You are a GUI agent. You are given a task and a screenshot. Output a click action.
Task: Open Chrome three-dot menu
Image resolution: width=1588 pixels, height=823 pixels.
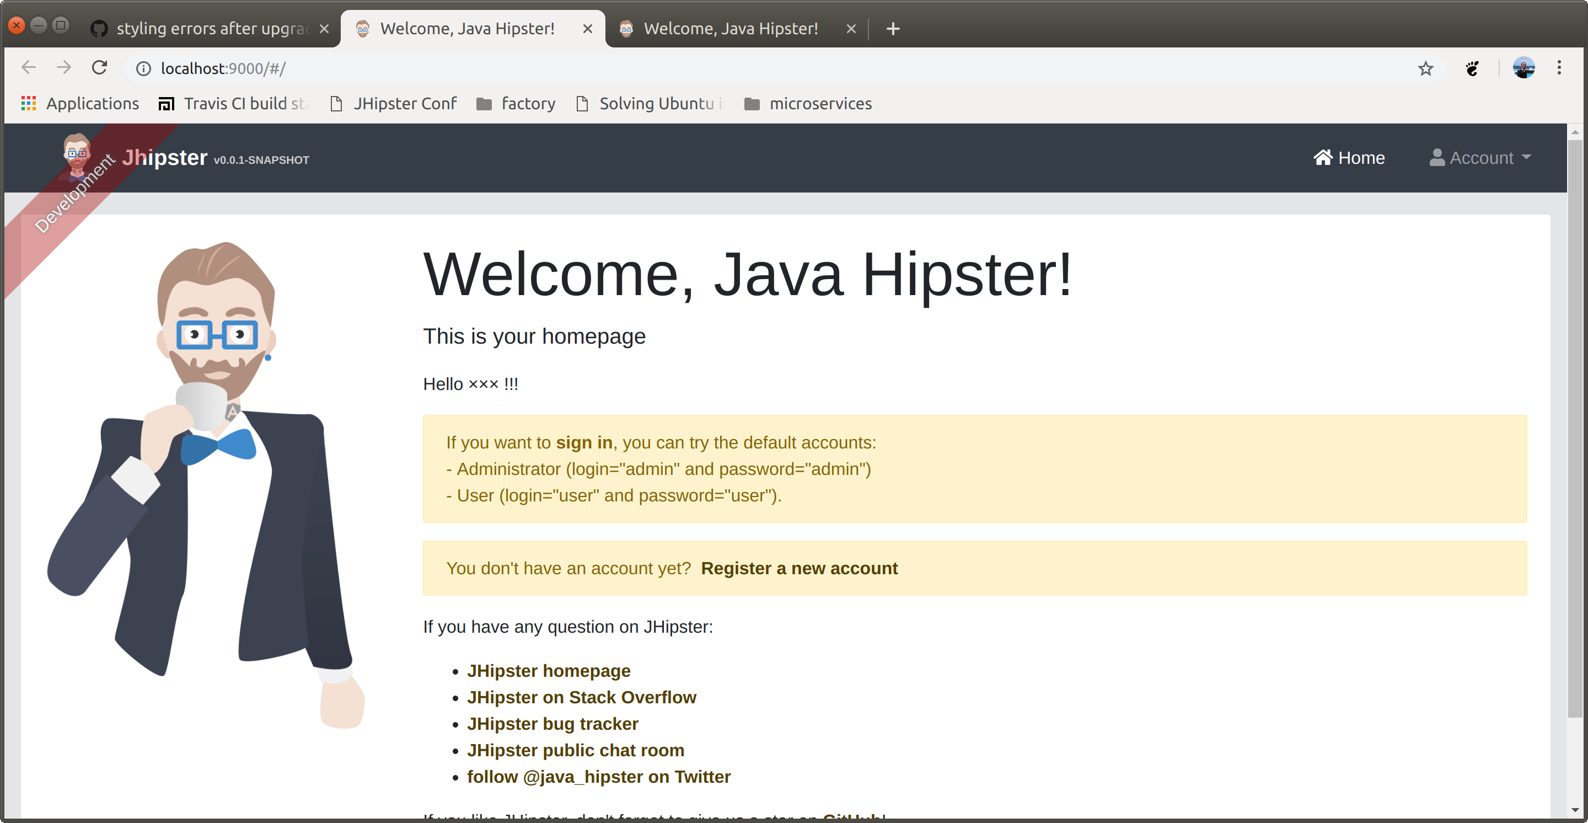click(x=1558, y=68)
